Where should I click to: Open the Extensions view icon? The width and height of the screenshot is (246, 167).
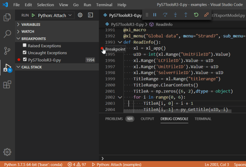[7, 85]
